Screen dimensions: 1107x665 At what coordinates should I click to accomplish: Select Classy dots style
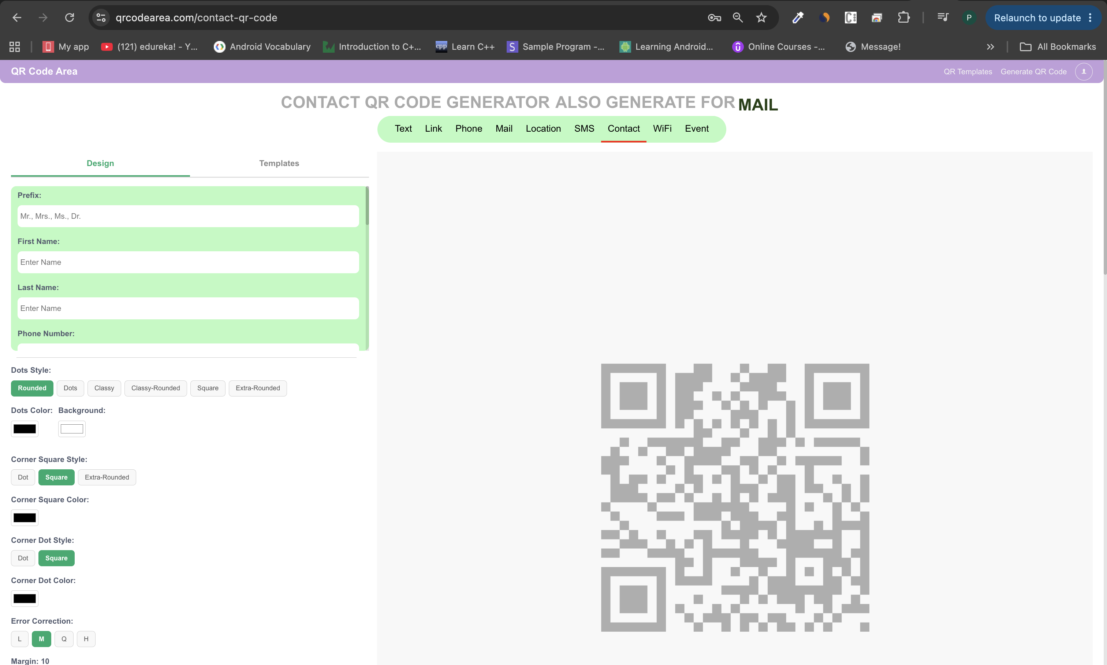pos(104,388)
